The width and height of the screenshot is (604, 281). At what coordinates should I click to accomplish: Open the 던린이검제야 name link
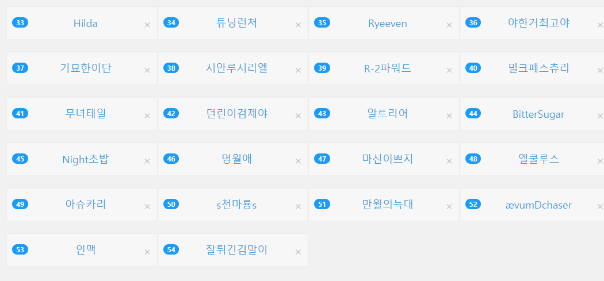click(x=237, y=114)
